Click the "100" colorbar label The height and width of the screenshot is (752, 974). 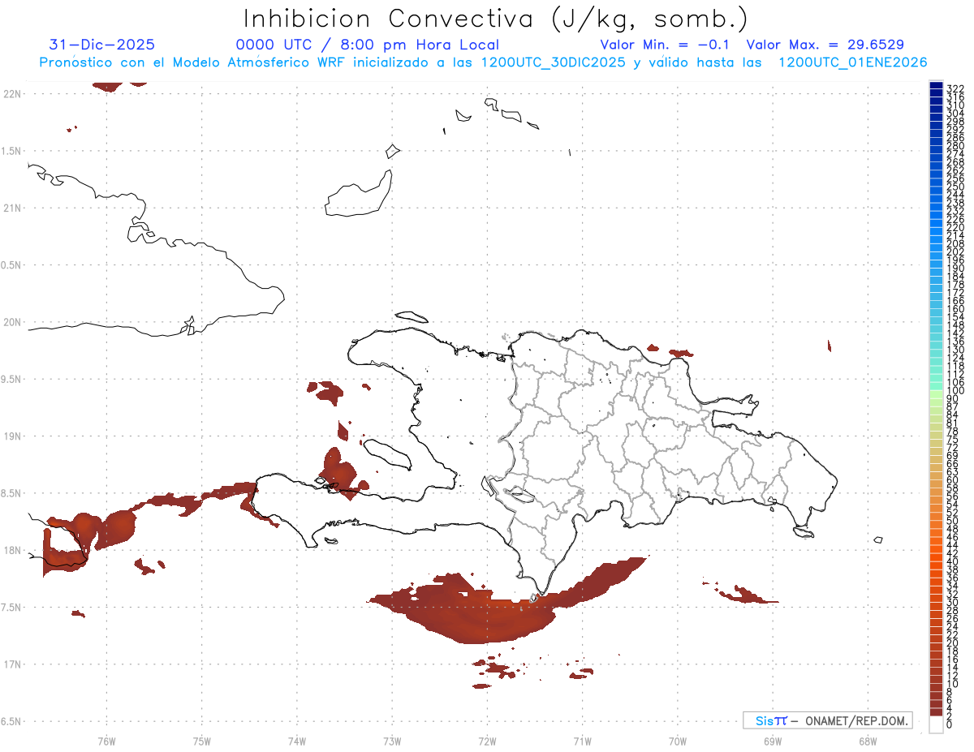955,391
